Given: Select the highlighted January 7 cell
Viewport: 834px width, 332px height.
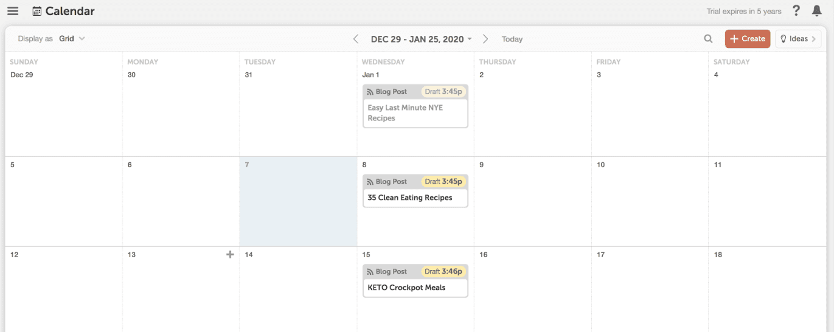Looking at the screenshot, I should click(x=298, y=201).
